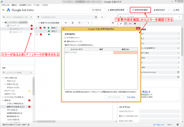Open the データ(D) menu
This screenshot has width=184, height=127.
[36, 5]
